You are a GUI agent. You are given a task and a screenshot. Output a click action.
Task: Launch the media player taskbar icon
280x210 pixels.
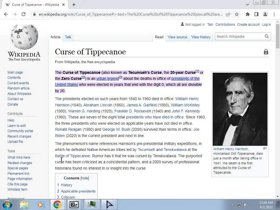tap(41, 205)
